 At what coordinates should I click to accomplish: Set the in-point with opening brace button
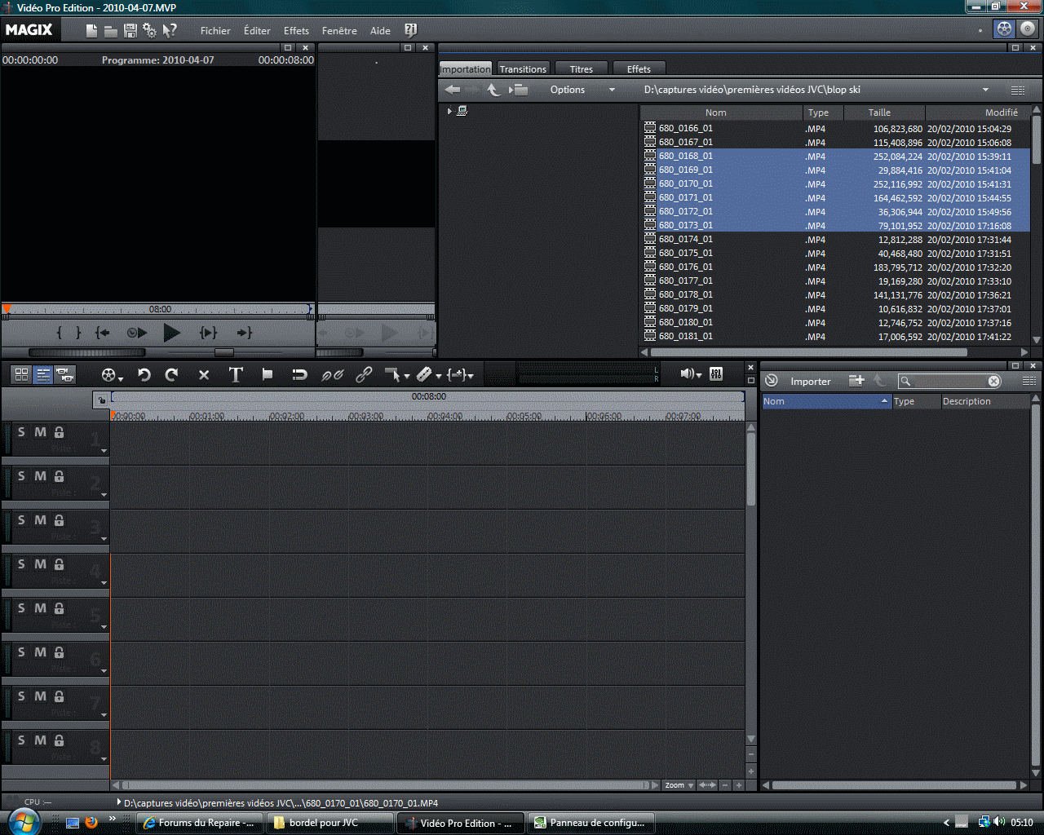coord(59,333)
